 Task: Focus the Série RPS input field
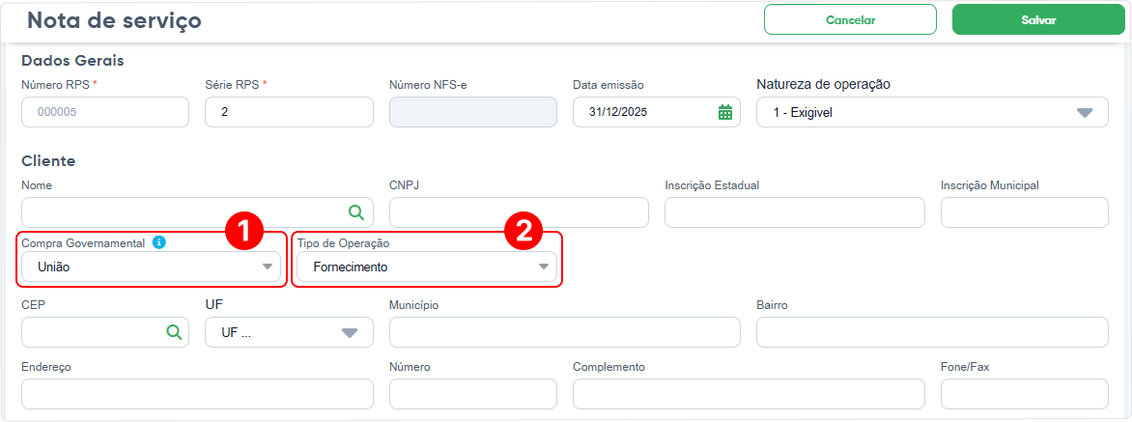[x=289, y=112]
